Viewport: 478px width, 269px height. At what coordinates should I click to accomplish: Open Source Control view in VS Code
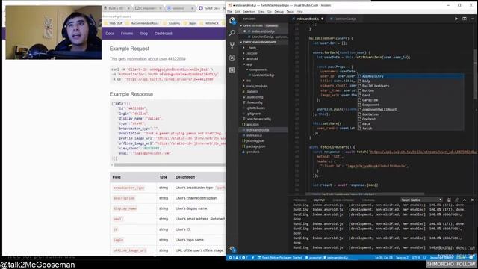[x=232, y=46]
